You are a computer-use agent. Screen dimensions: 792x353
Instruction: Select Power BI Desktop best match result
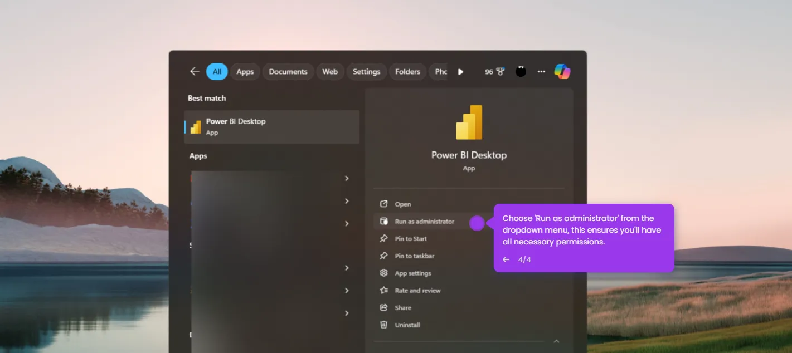pos(272,127)
